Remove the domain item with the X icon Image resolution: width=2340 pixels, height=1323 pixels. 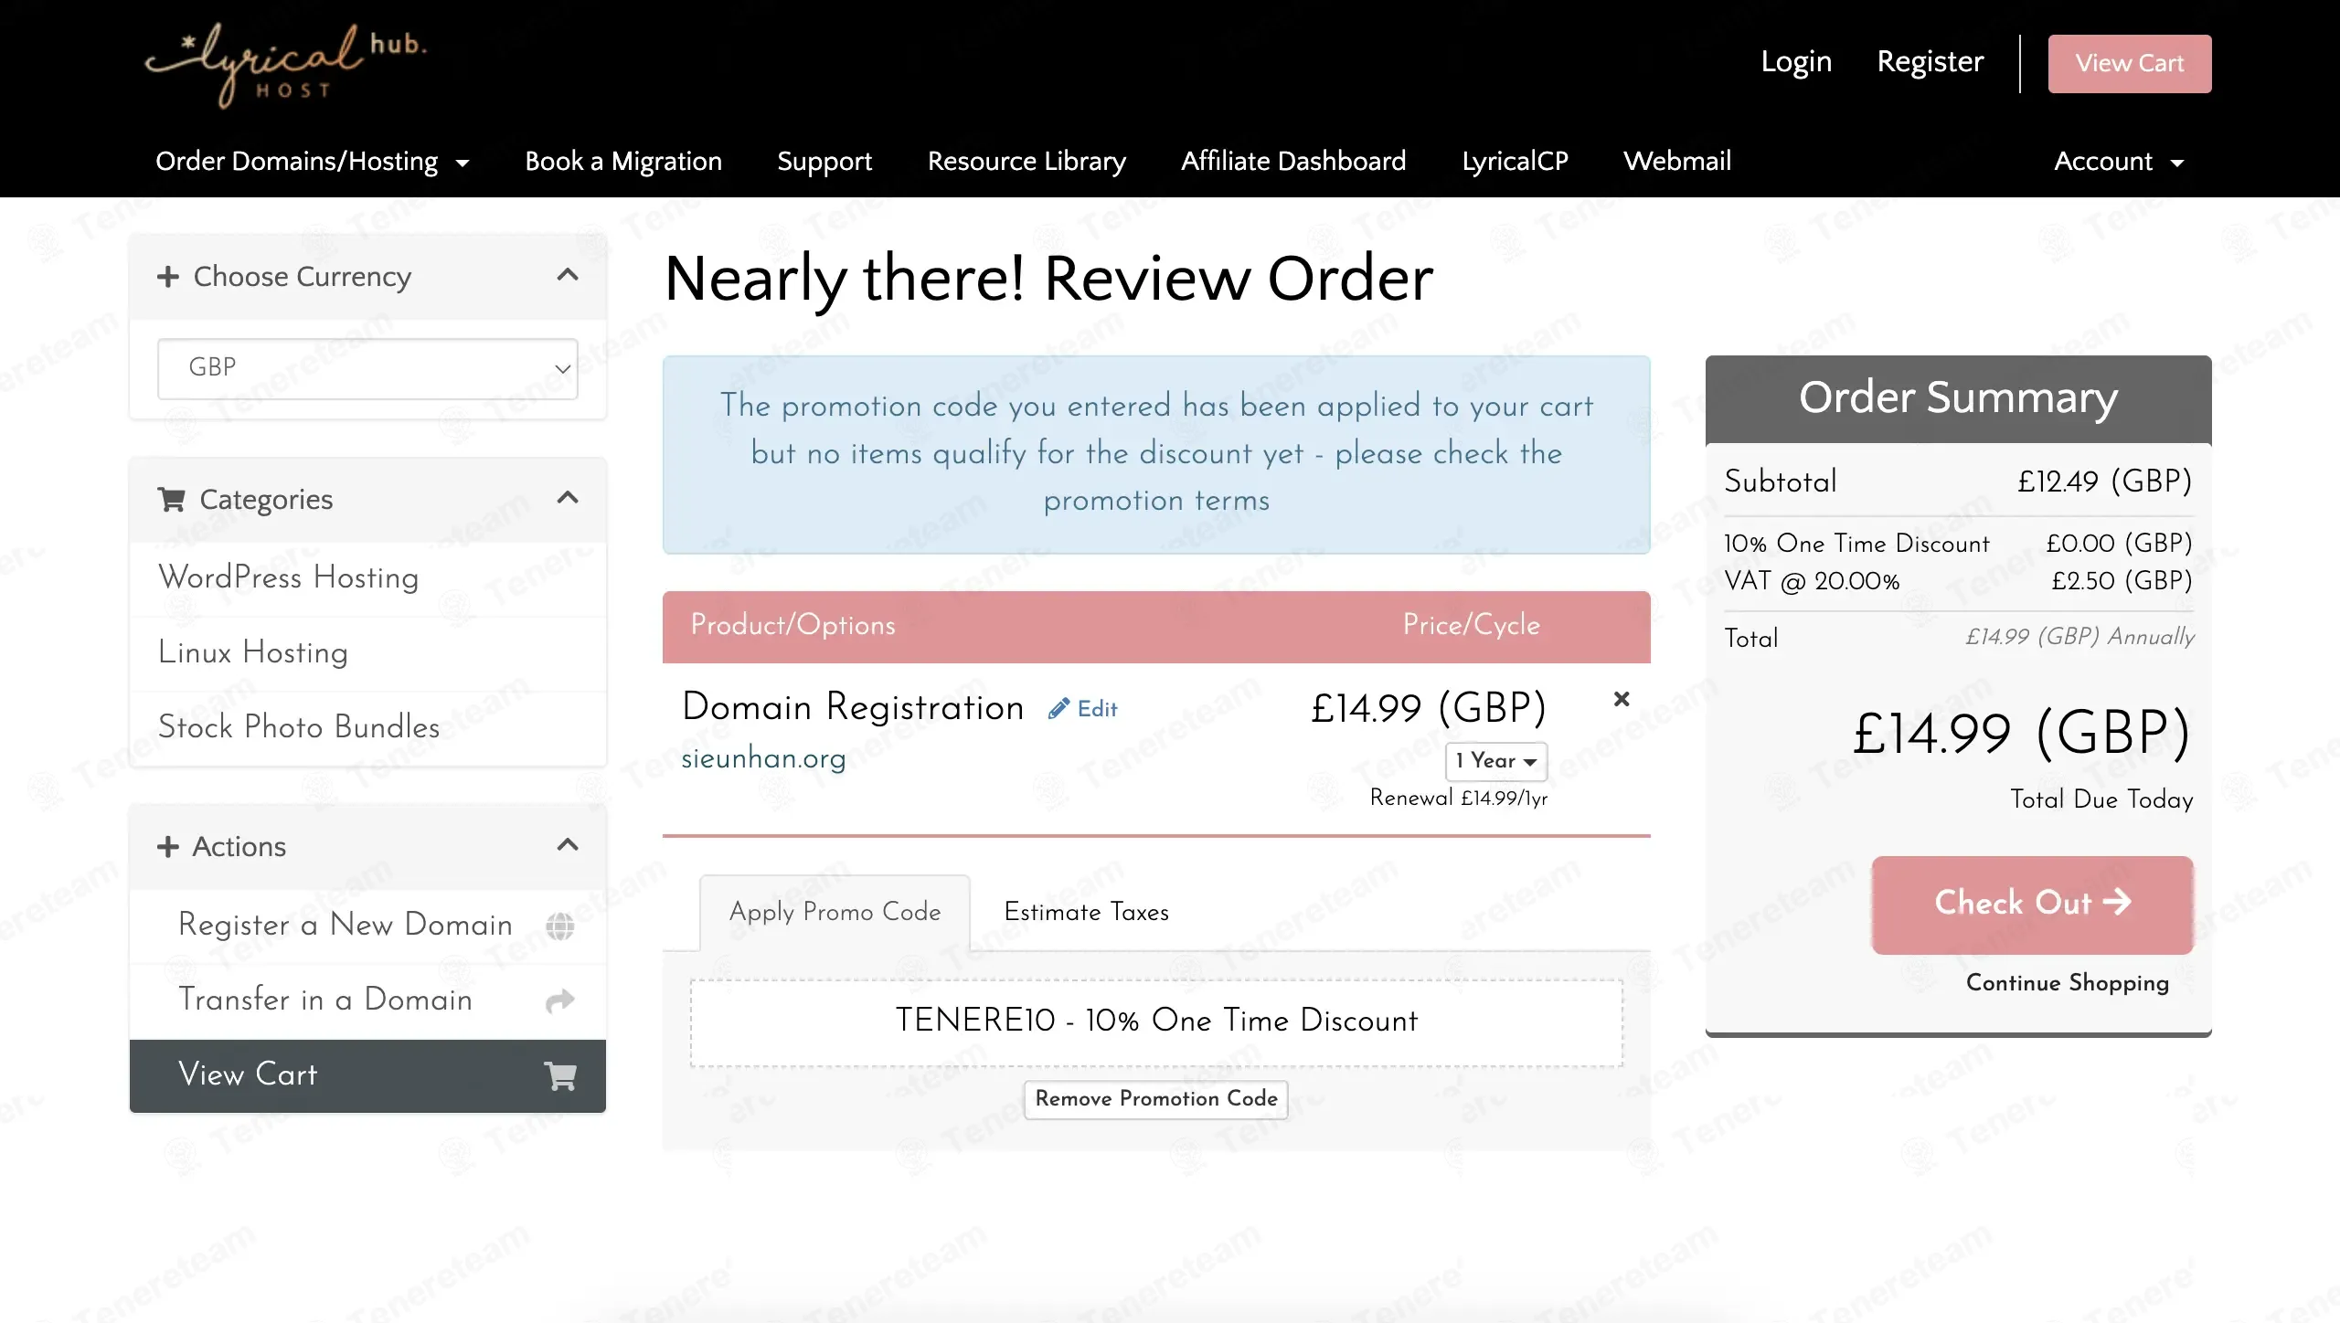point(1622,699)
